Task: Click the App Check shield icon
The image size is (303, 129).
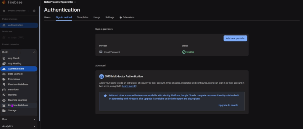Action: click(x=4, y=58)
